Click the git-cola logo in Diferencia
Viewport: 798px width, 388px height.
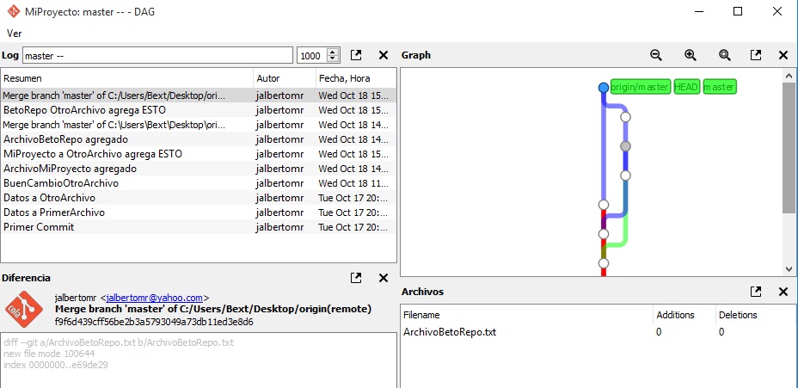24,309
